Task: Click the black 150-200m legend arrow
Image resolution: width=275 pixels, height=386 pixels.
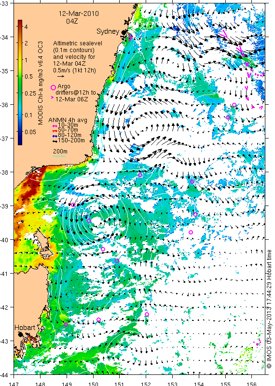Action: pos(55,141)
